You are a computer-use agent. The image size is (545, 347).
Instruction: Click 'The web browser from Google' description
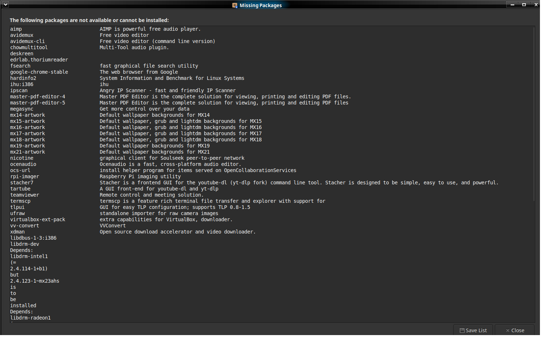[x=139, y=72]
